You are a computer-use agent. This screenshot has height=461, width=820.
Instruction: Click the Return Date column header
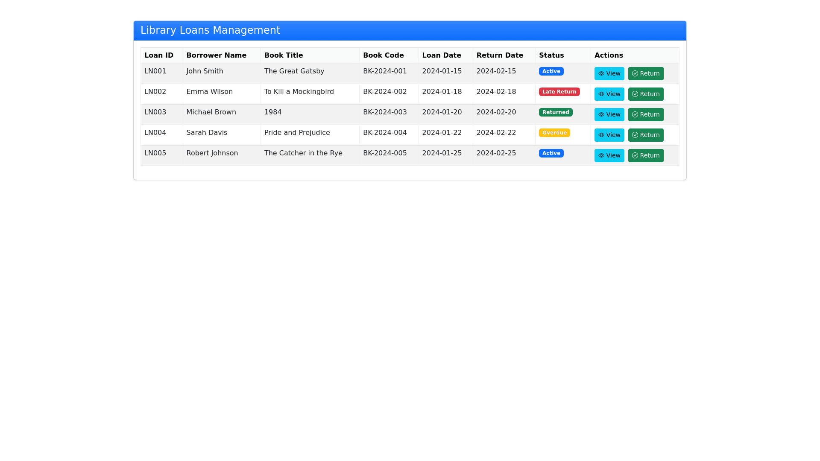click(499, 55)
